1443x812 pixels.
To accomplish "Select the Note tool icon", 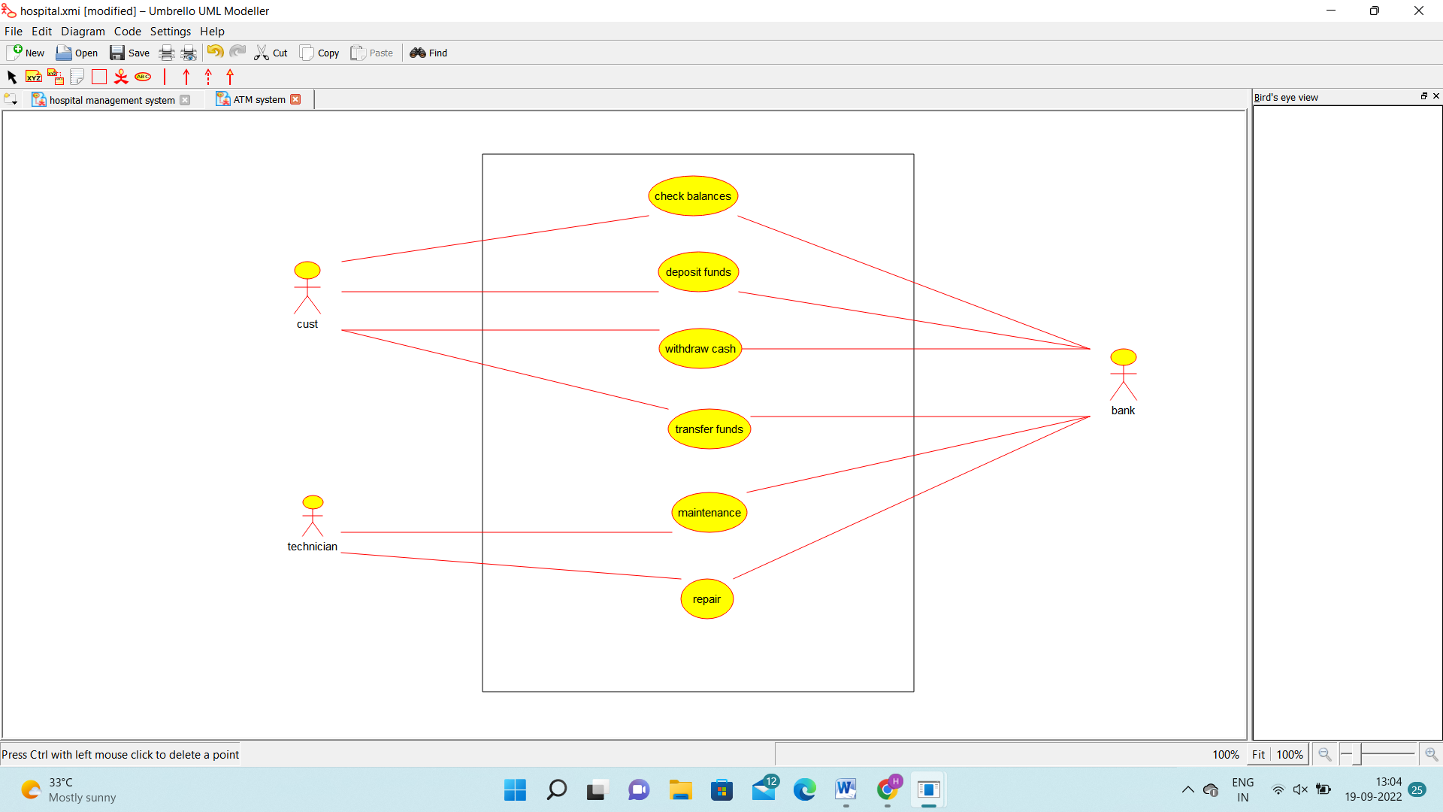I will (77, 77).
